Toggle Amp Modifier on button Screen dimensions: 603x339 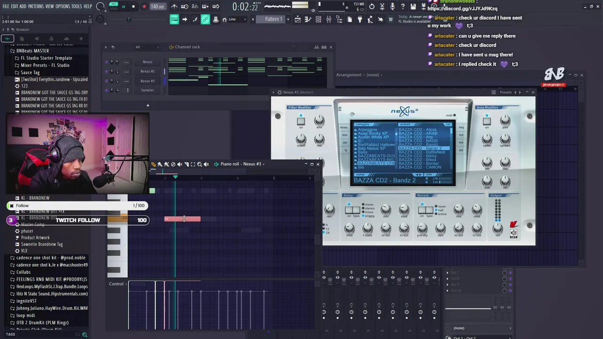point(487,121)
